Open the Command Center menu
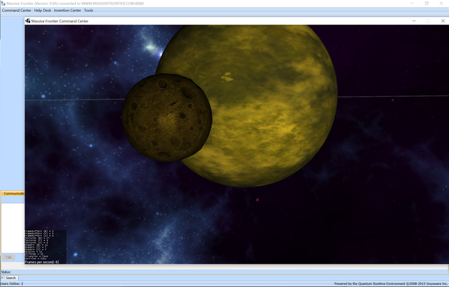 (16, 11)
